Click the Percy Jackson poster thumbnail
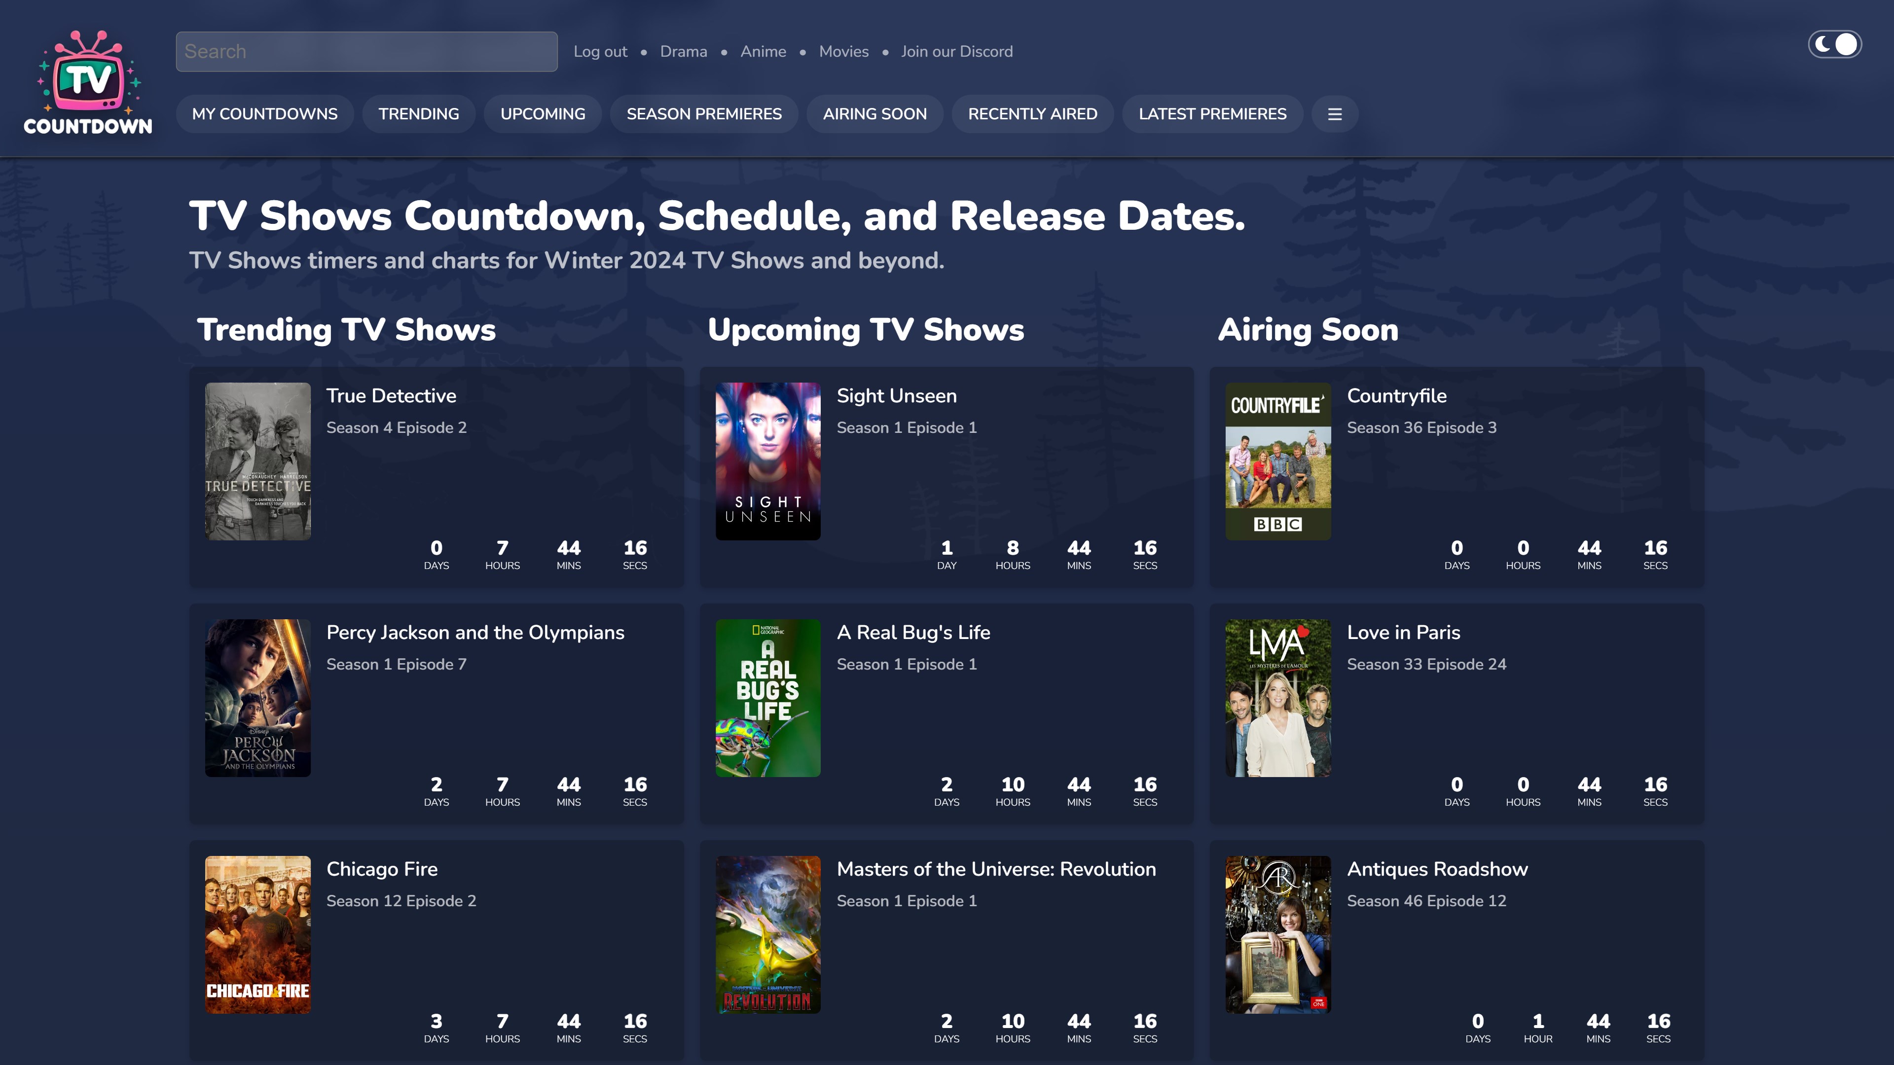Viewport: 1894px width, 1065px height. pyautogui.click(x=257, y=698)
